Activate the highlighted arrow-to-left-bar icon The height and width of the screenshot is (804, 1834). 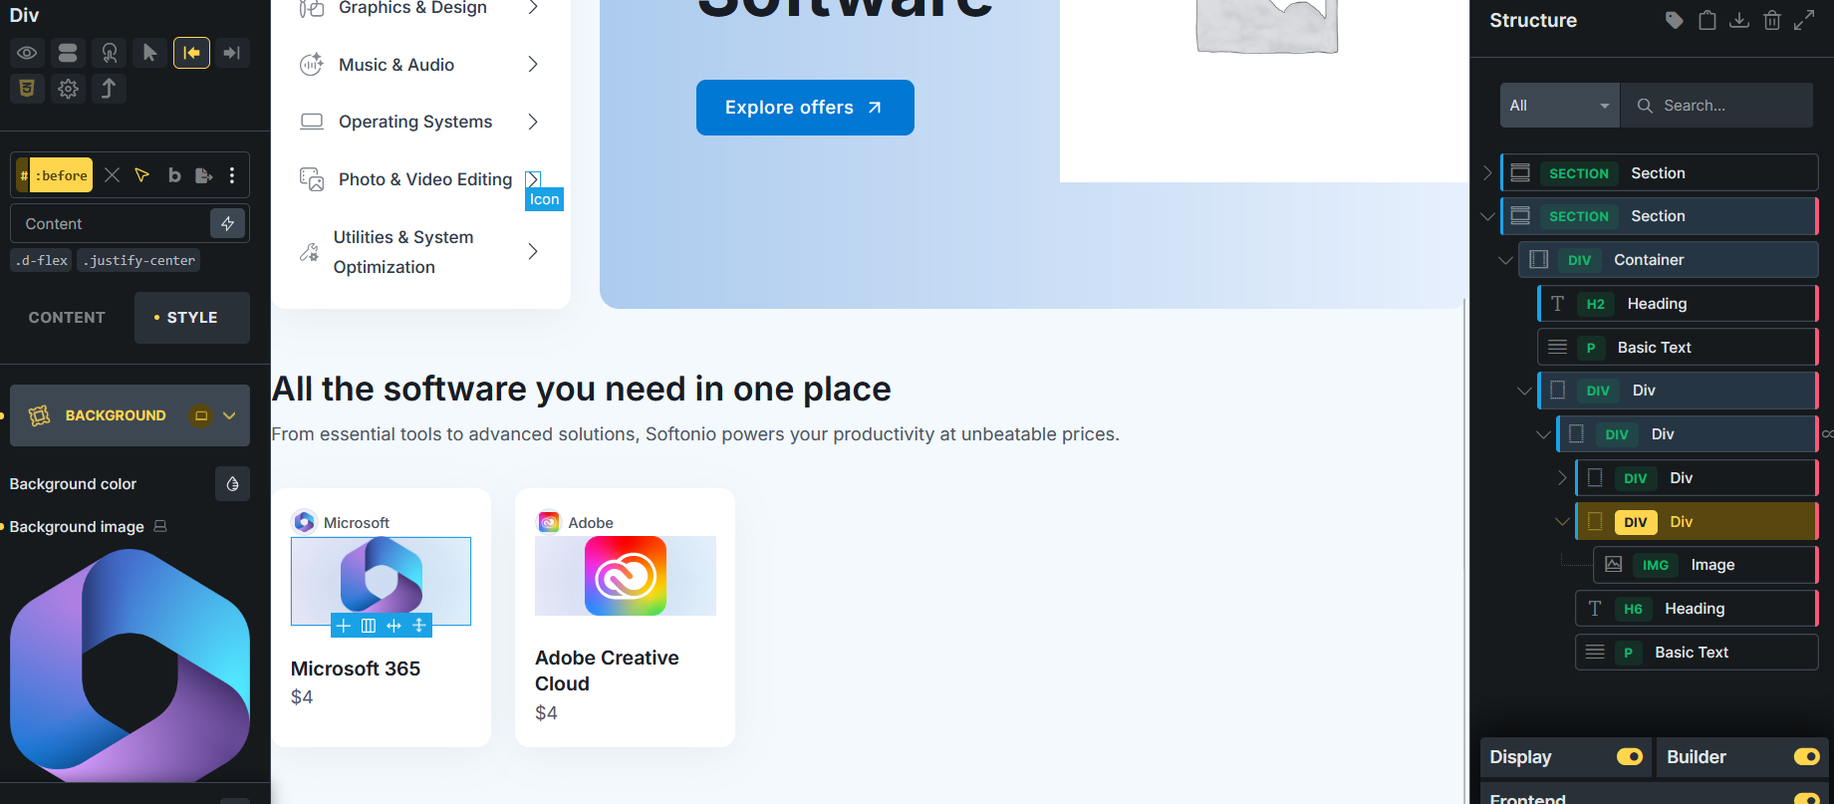(191, 53)
